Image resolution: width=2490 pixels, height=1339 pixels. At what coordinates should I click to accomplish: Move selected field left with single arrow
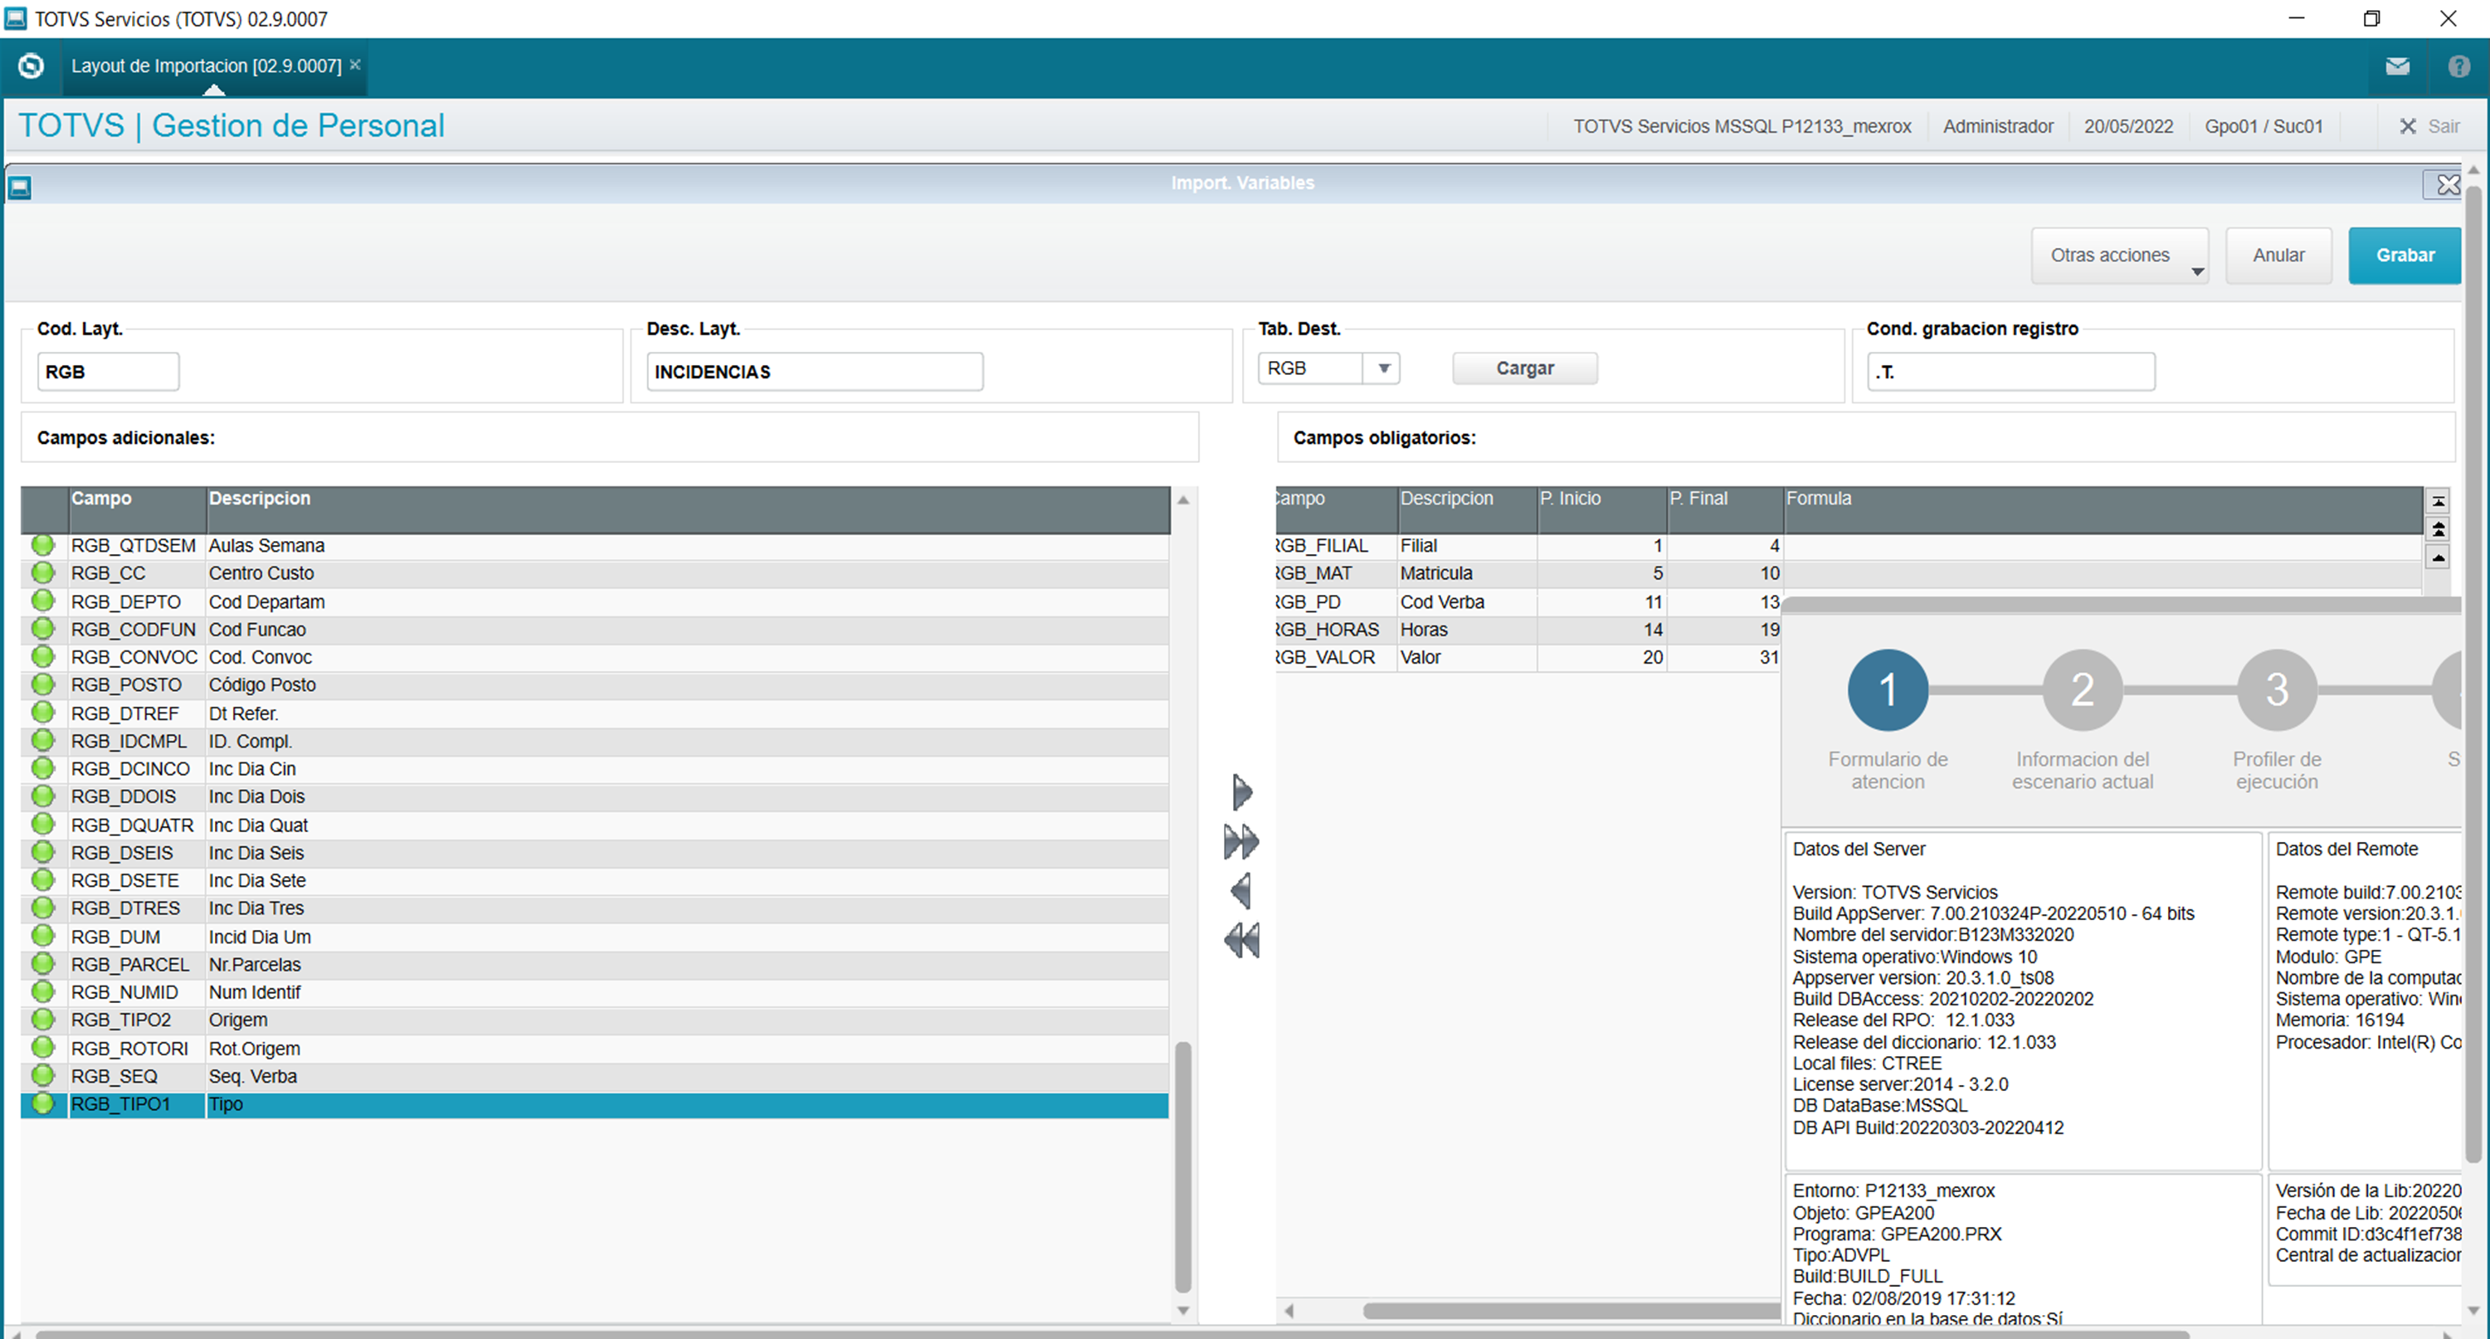click(1242, 890)
